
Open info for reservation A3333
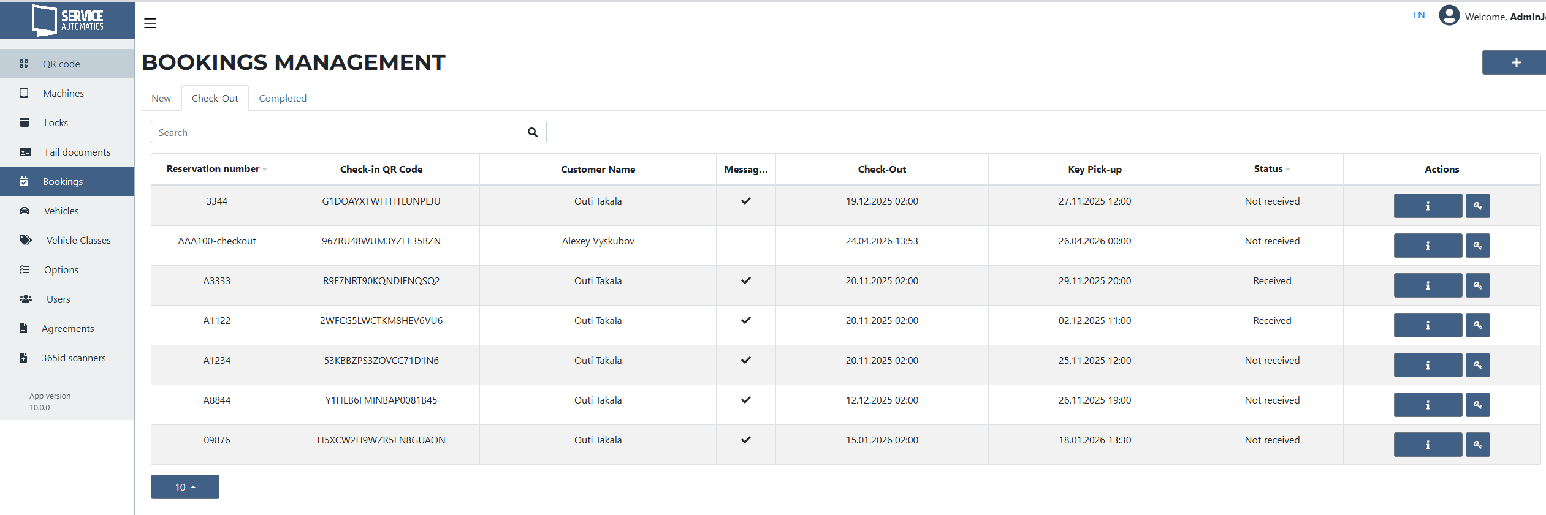coord(1428,285)
